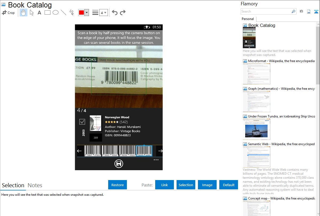Click the line thickness icon
The height and width of the screenshot is (216, 320).
(x=95, y=13)
